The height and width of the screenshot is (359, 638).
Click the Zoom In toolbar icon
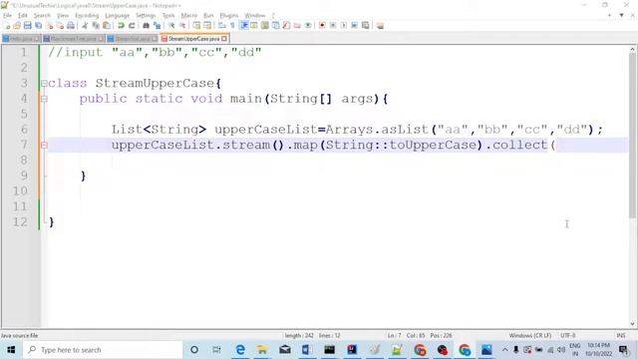click(x=171, y=25)
